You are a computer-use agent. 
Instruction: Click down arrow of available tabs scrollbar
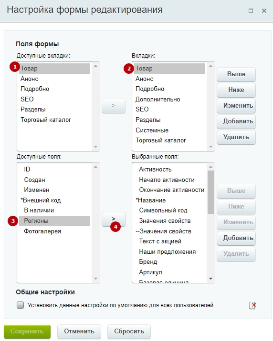95,147
